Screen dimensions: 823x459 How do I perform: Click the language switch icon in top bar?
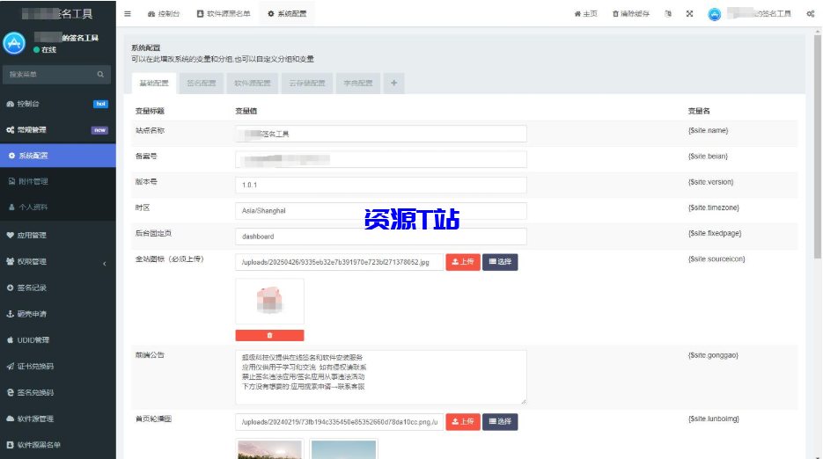(x=668, y=14)
